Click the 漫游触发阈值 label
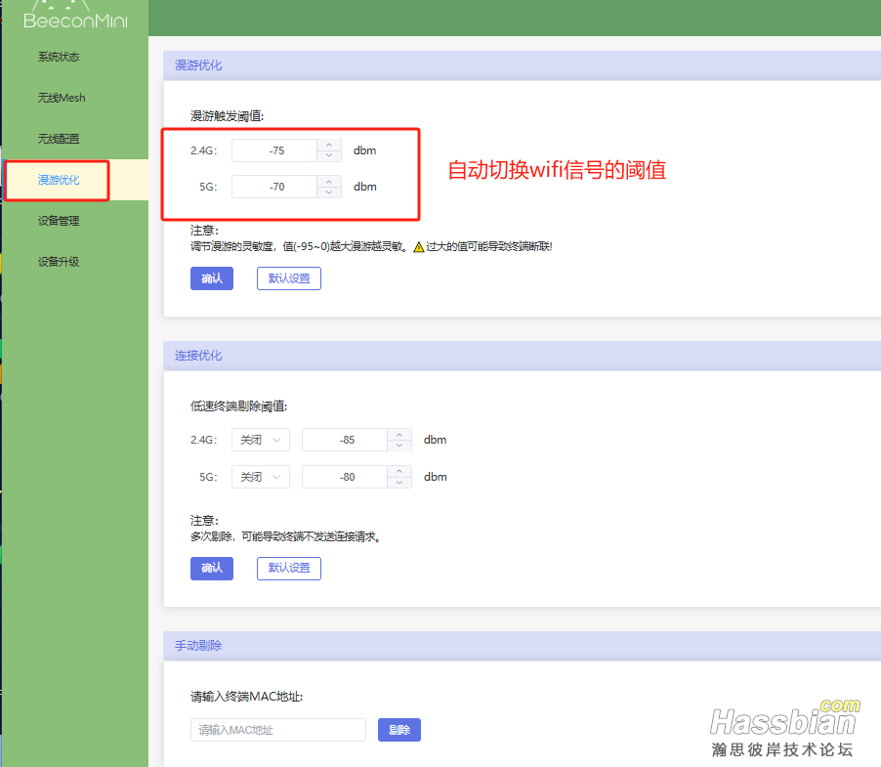Viewport: 881px width, 767px height. 227,115
